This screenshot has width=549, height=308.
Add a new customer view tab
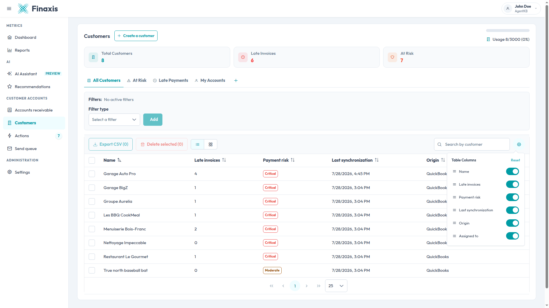236,80
